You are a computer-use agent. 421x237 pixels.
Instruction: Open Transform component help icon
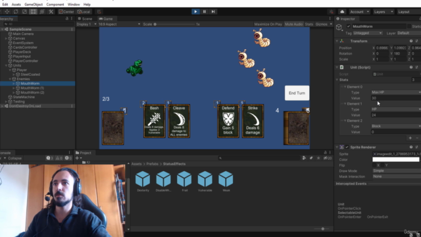(411, 41)
